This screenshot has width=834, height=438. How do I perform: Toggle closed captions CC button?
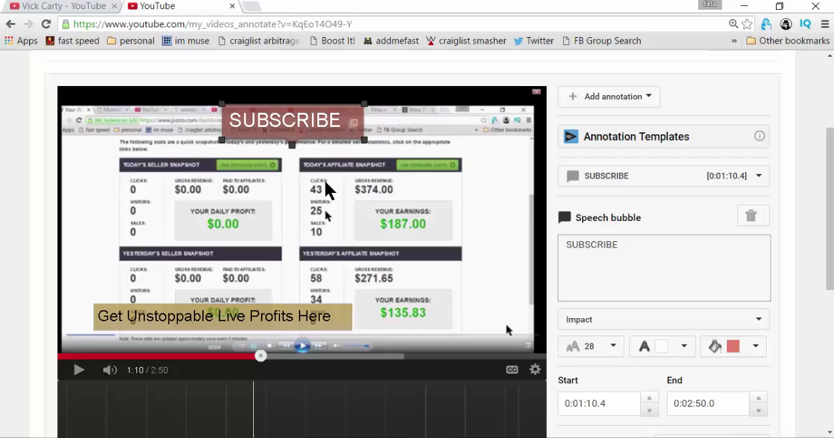click(512, 370)
